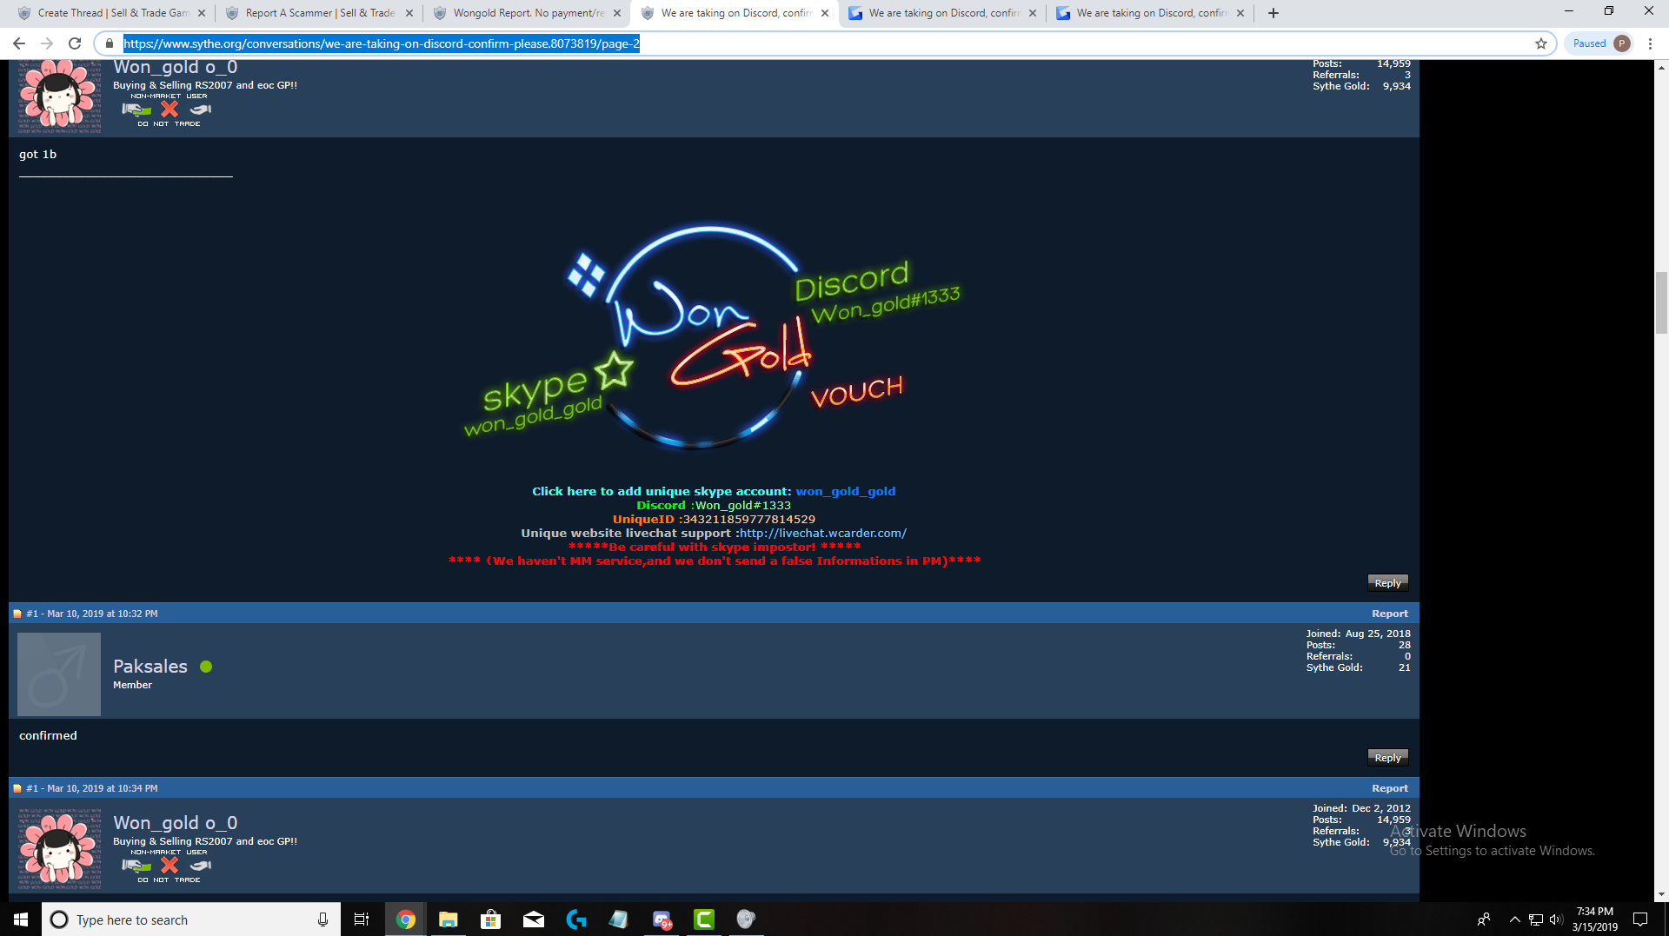This screenshot has height=936, width=1669.
Task: Open the Paused profile button
Action: [1599, 43]
